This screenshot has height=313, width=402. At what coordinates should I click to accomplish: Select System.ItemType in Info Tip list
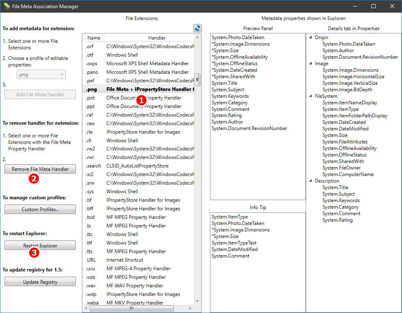pyautogui.click(x=230, y=216)
